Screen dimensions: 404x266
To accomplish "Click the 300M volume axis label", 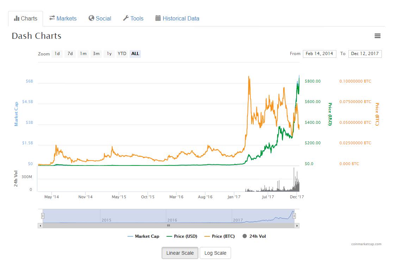I will tap(27, 177).
